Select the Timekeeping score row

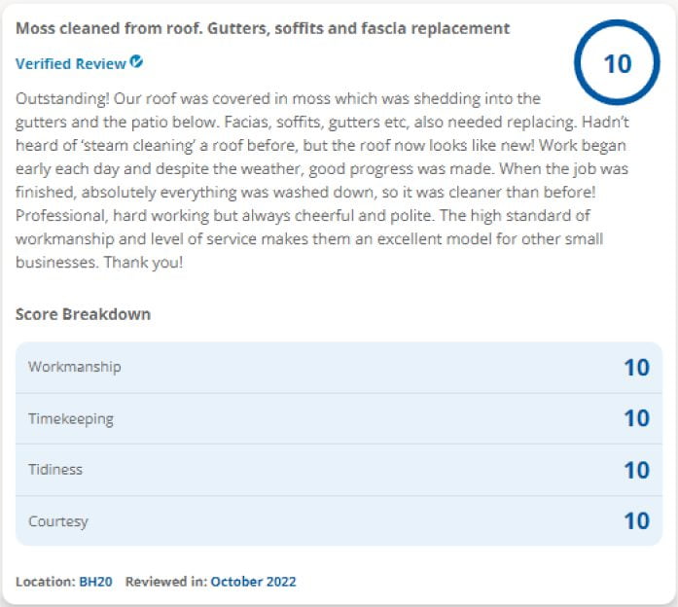[x=339, y=418]
